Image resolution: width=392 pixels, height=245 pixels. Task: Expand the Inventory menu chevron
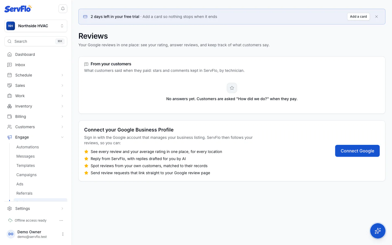coord(62,106)
